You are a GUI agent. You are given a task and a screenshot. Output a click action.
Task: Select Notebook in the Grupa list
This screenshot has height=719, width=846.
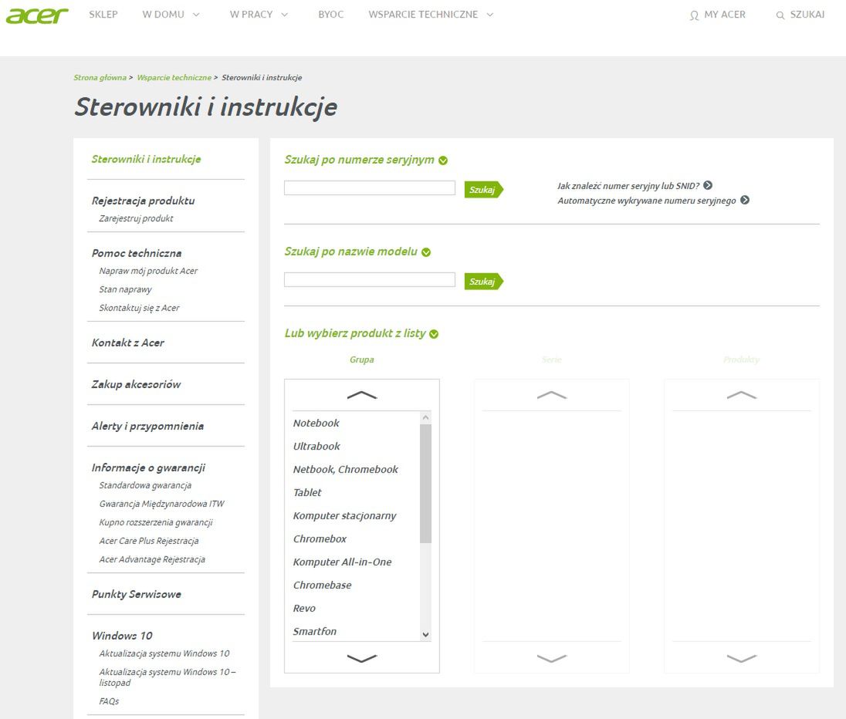tap(316, 423)
